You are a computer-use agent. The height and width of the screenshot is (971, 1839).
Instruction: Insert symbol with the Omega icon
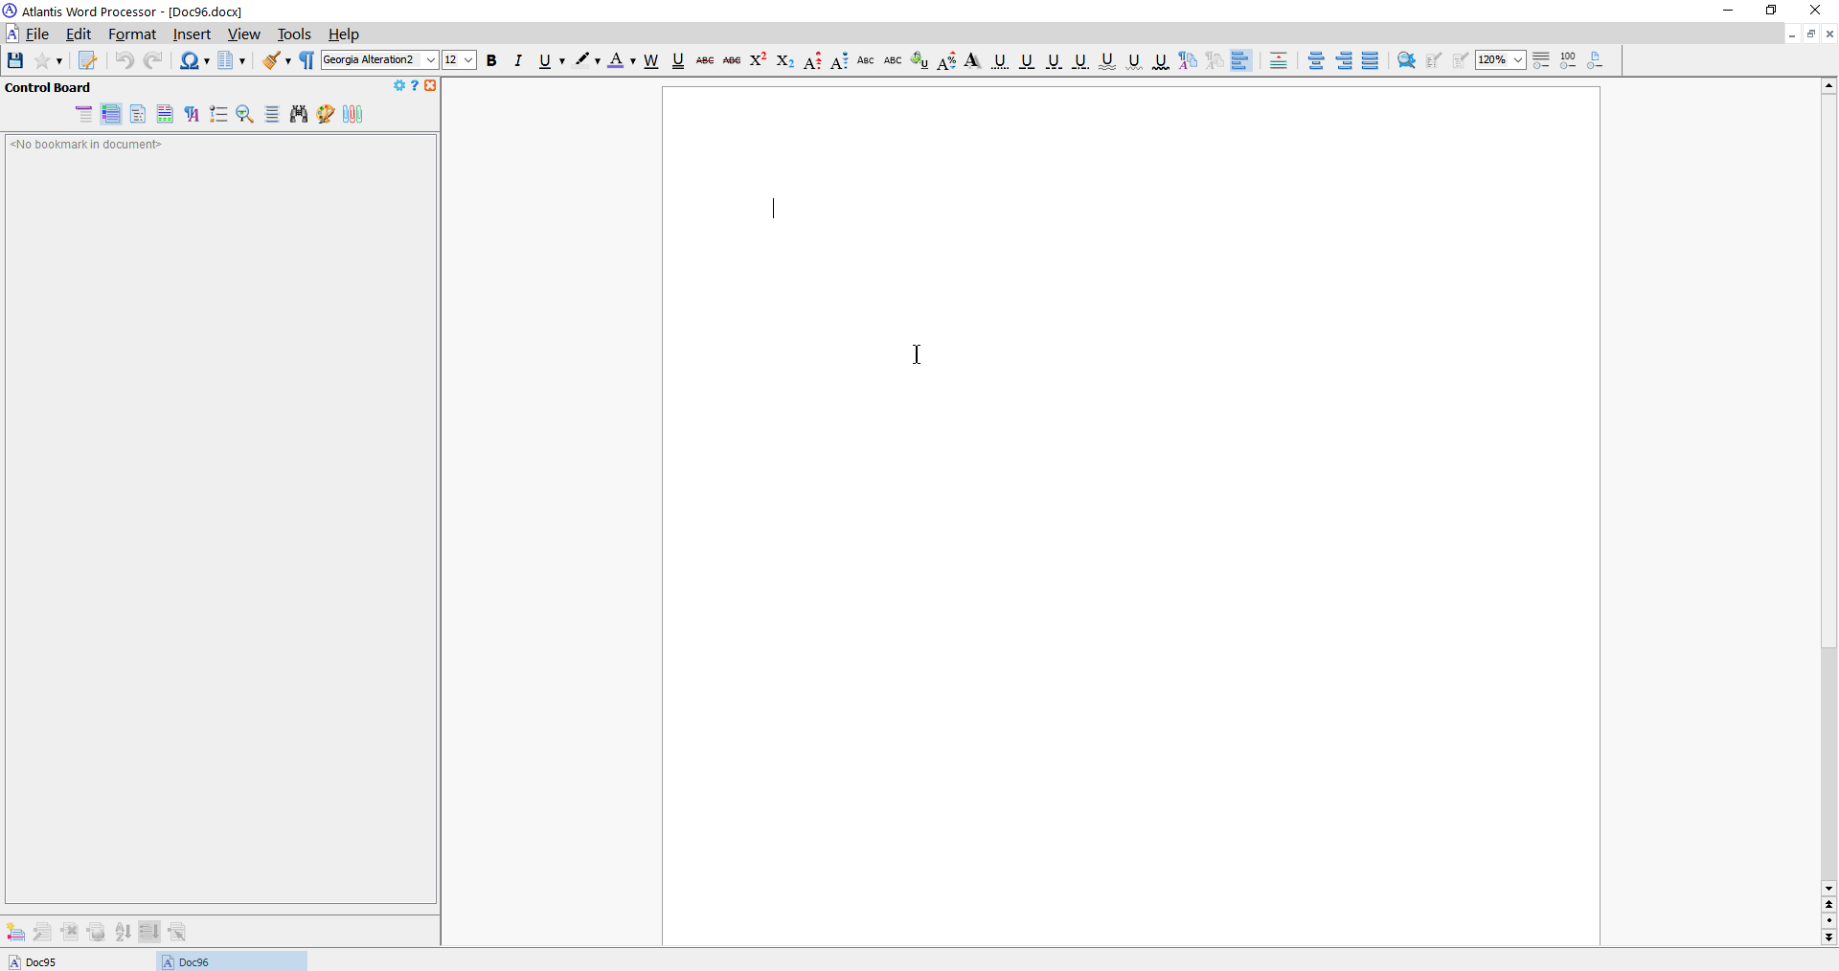tap(190, 60)
